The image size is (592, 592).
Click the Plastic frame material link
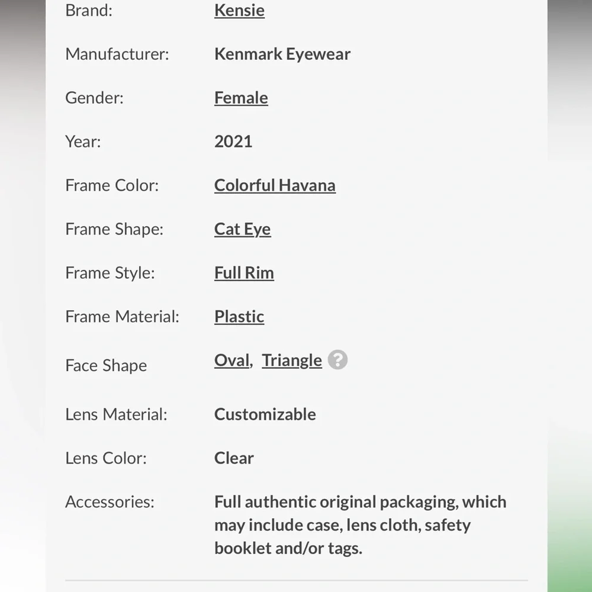239,317
